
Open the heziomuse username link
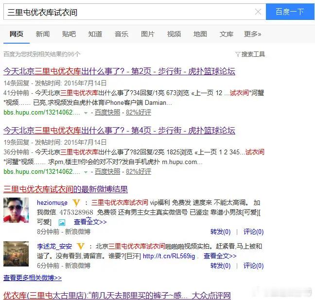pyautogui.click(x=52, y=203)
